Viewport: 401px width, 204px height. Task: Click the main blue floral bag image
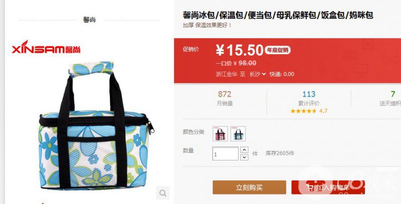point(97,125)
